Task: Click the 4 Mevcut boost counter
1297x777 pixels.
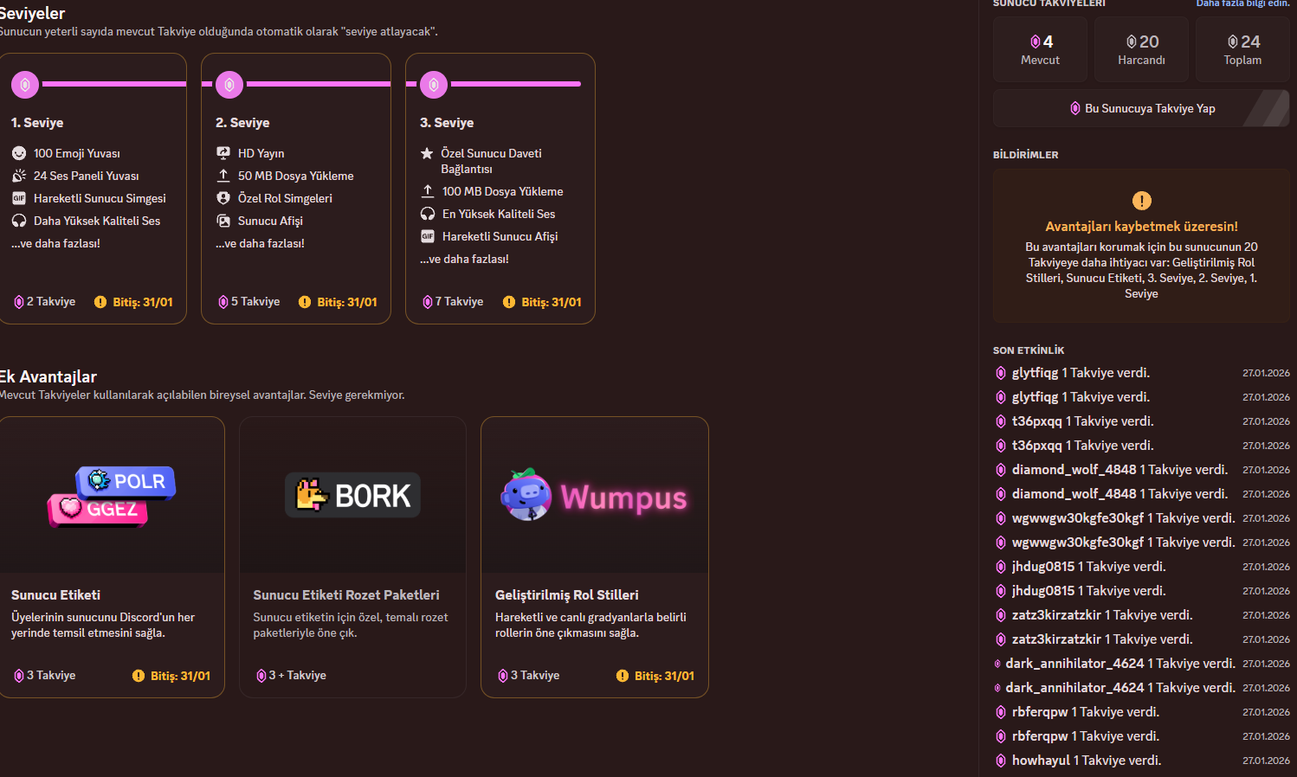Action: click(x=1040, y=49)
